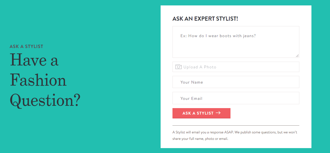
Task: Click the camera icon in the upload field
Action: (178, 67)
